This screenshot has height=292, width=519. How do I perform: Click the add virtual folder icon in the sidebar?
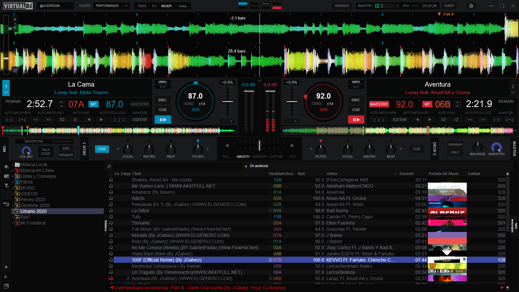click(6, 176)
